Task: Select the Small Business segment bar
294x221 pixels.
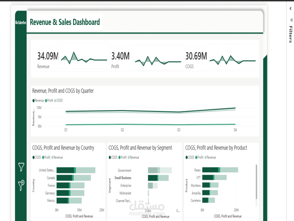Action: tap(158, 178)
